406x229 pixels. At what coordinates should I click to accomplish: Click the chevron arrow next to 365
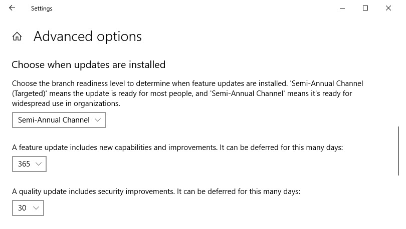point(39,164)
